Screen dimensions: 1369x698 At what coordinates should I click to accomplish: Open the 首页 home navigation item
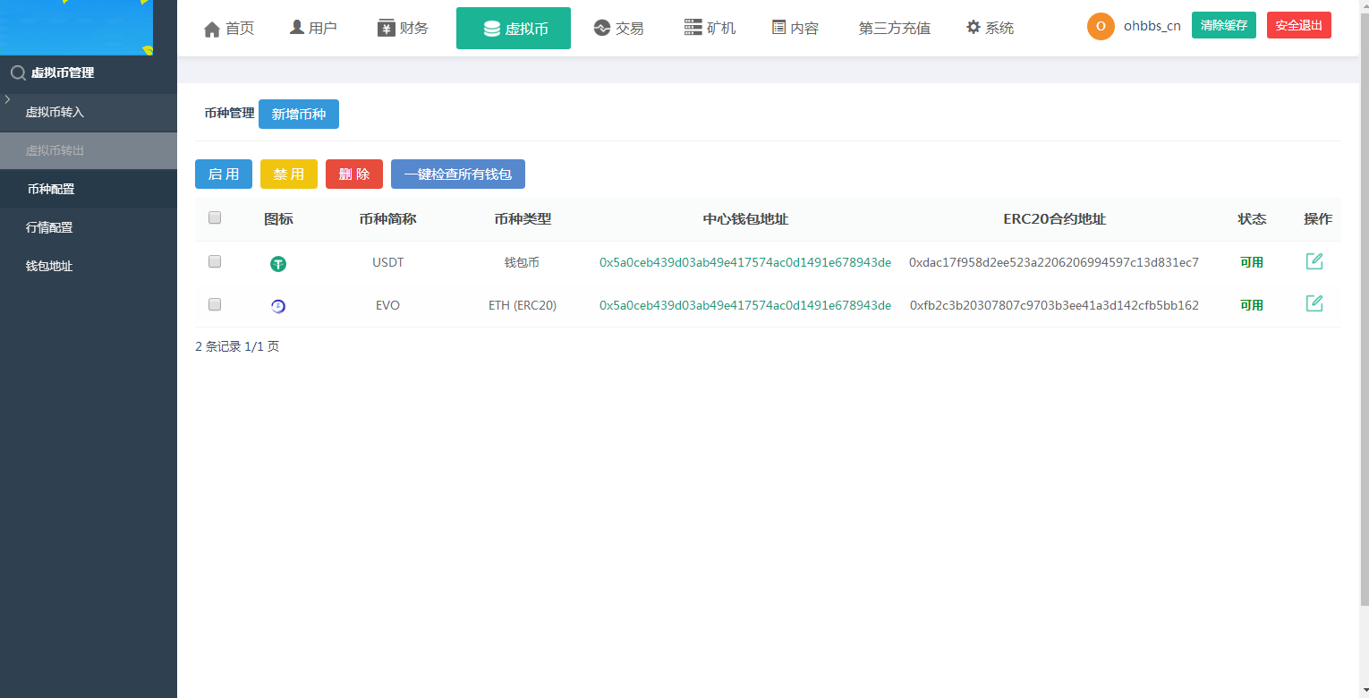point(229,29)
